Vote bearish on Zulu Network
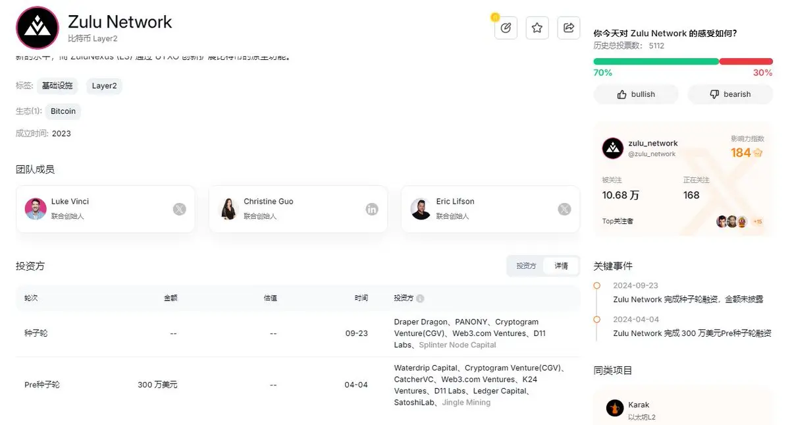The image size is (790, 425). (x=730, y=94)
